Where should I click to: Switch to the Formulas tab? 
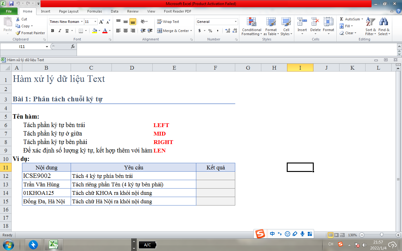[95, 11]
